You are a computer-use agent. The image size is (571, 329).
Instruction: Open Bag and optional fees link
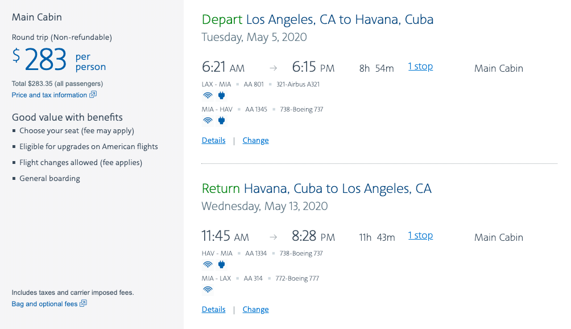tap(44, 304)
